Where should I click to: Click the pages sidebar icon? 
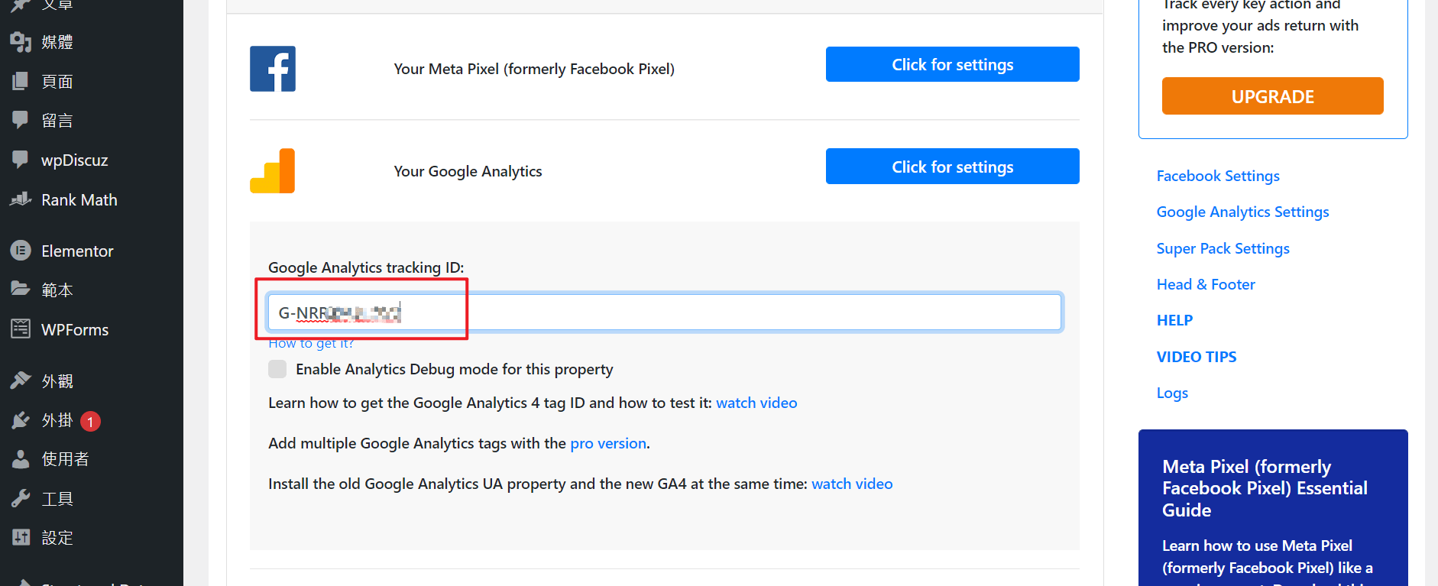21,81
